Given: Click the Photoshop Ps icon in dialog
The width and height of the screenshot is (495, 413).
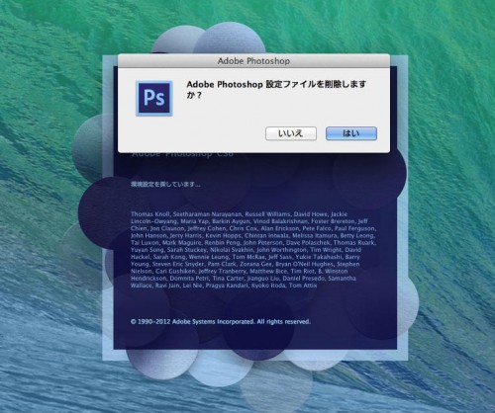Looking at the screenshot, I should pyautogui.click(x=154, y=98).
